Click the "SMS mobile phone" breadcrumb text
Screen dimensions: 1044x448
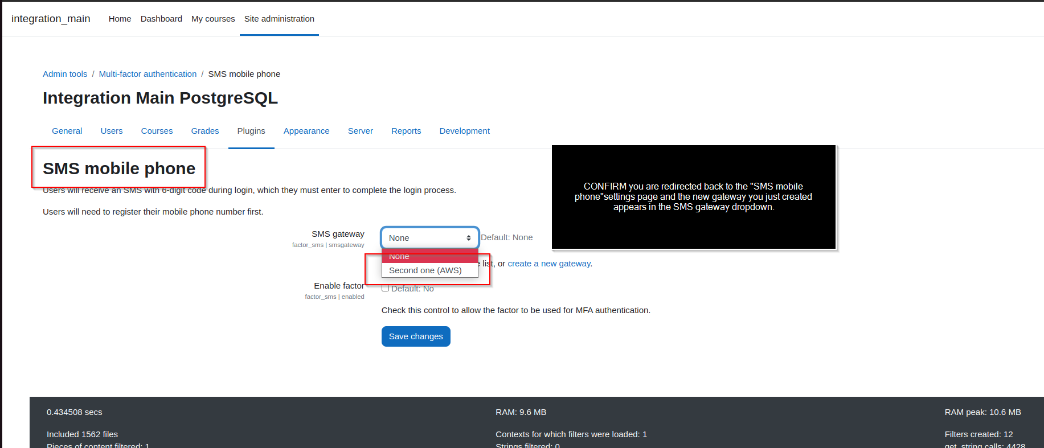[x=244, y=74]
